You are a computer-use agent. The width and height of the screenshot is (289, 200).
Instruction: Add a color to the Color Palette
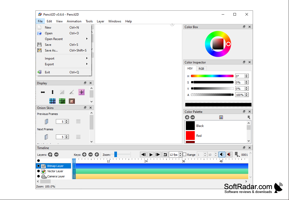[187, 117]
